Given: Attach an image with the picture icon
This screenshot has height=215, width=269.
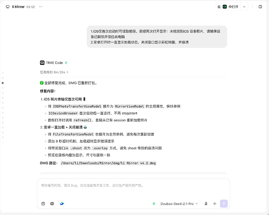Looking at the screenshot, I should [x=52, y=203].
